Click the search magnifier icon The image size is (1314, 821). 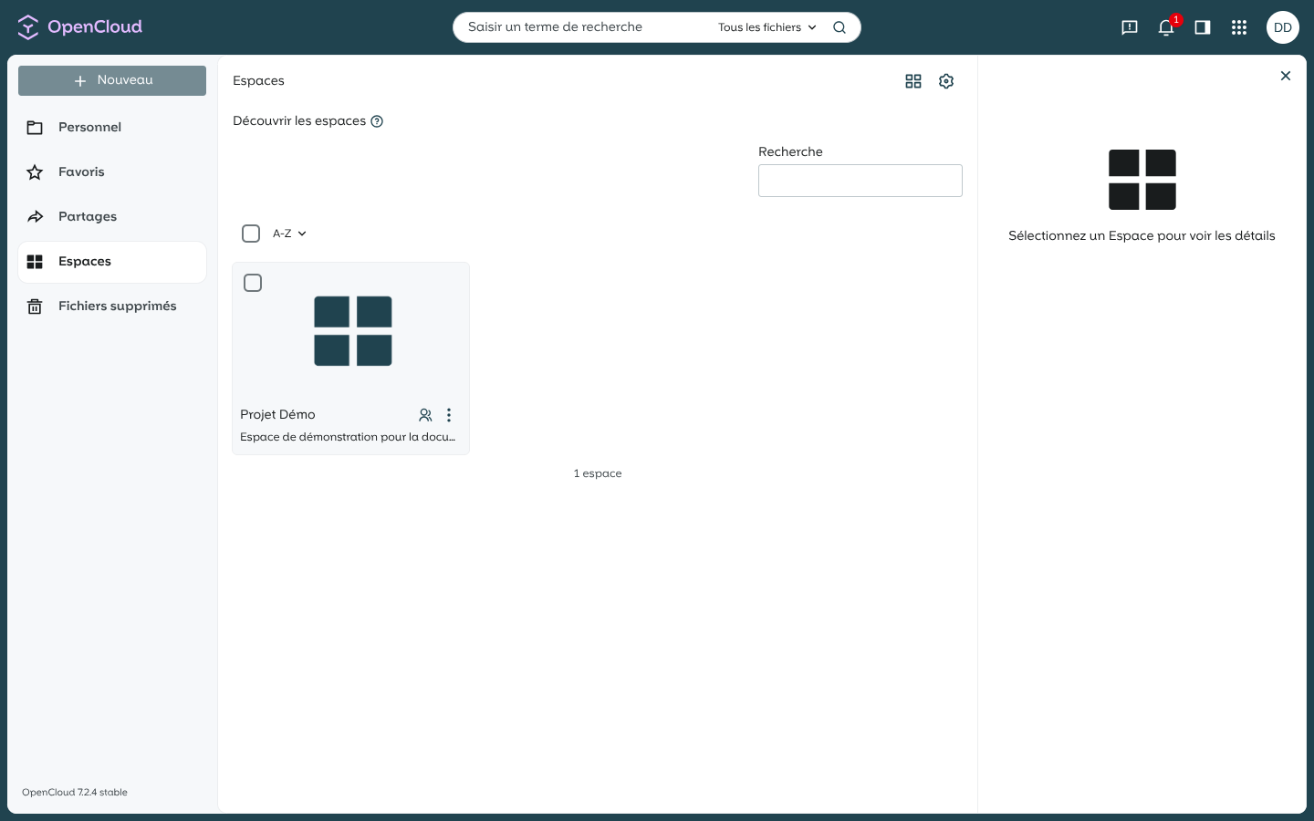(839, 27)
